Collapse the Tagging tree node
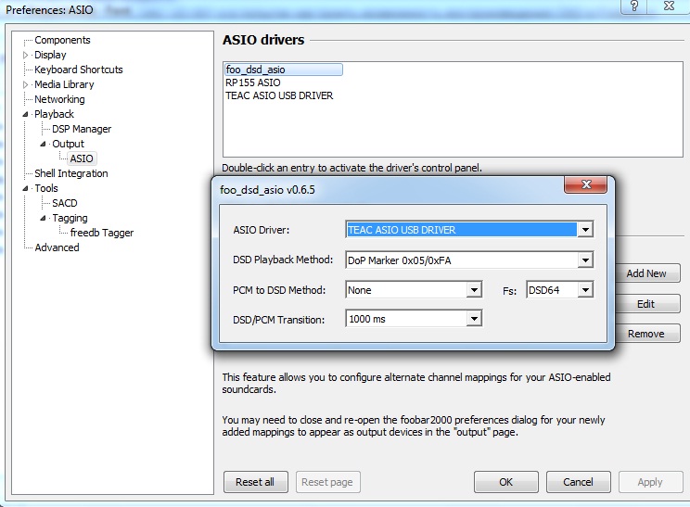This screenshot has height=507, width=690. tap(43, 218)
